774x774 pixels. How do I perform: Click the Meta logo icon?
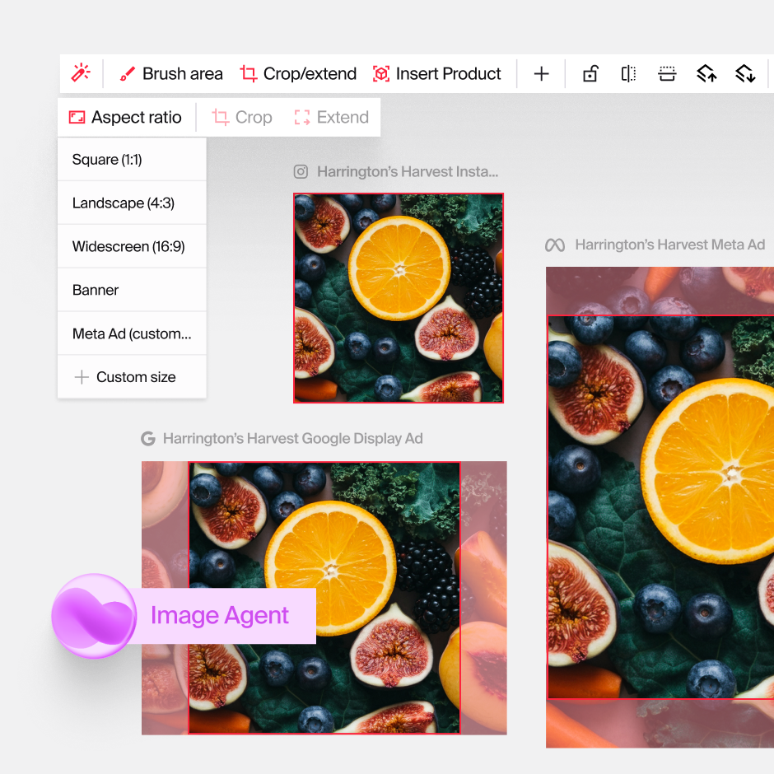tap(555, 245)
